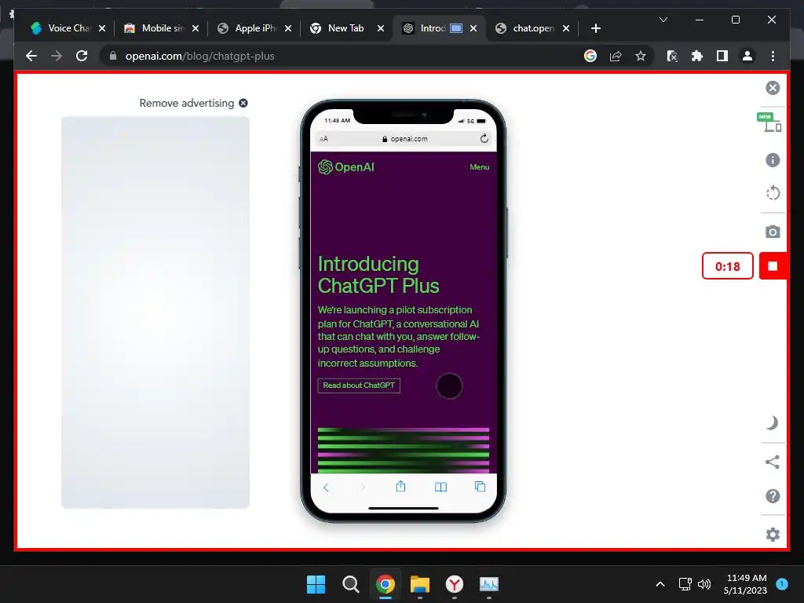Screen dimensions: 804x603
Task: Click Remove advertising
Action: pos(193,103)
